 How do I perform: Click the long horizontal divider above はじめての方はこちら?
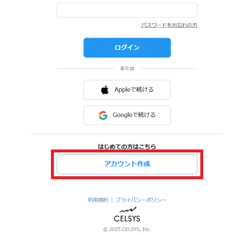point(127,134)
